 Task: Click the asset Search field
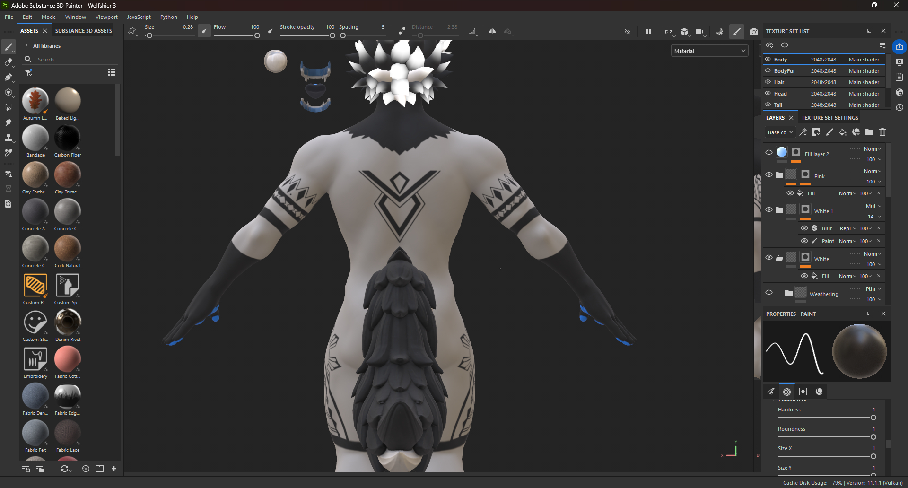point(71,60)
